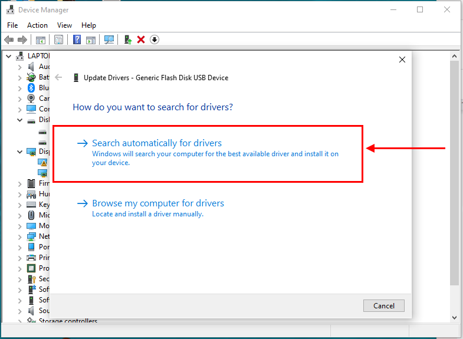Open the Help menu
The image size is (463, 339).
coord(88,25)
